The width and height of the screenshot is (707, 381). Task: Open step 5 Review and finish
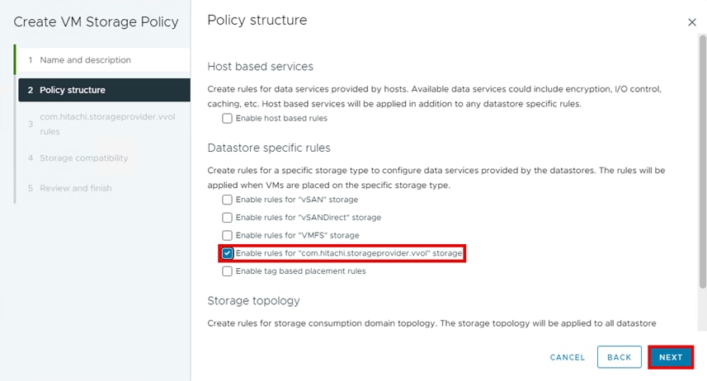point(75,188)
